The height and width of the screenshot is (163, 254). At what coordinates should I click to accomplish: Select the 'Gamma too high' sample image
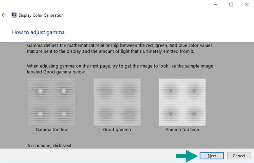182,102
